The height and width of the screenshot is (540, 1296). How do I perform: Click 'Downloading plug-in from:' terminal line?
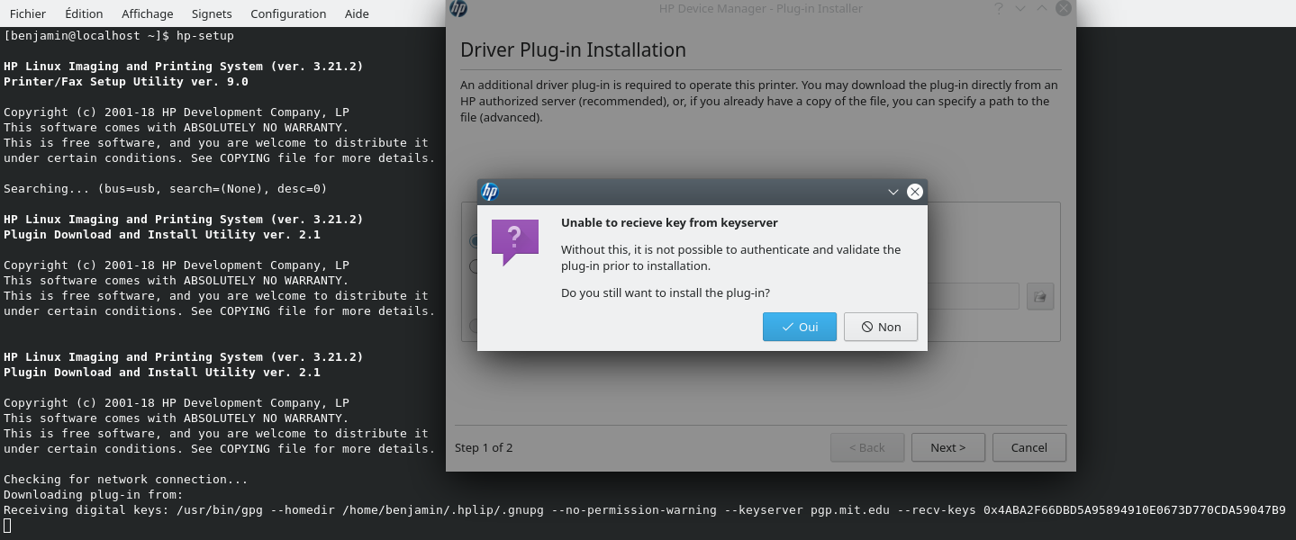94,495
